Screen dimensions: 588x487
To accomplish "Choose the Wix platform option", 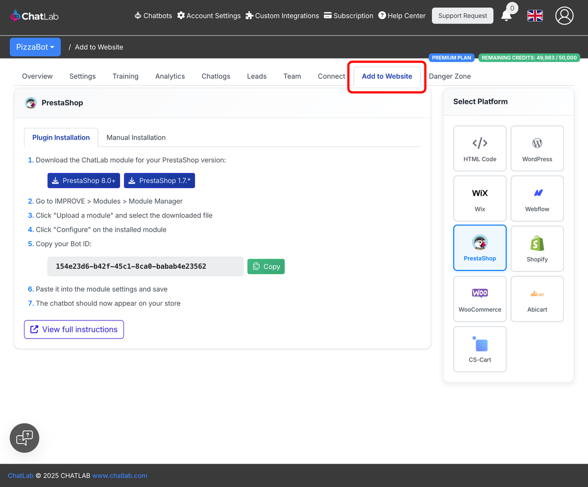I will click(x=480, y=198).
